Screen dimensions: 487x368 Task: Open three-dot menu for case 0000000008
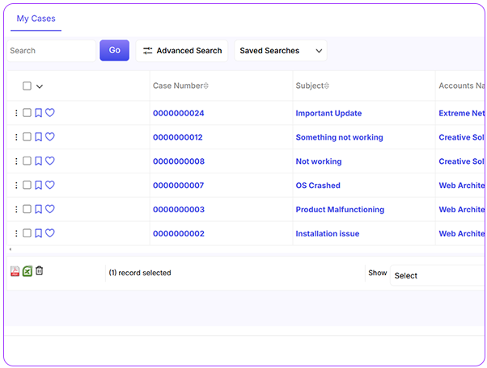click(16, 161)
